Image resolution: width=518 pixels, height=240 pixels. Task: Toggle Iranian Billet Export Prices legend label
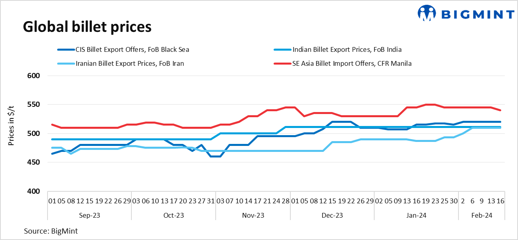tap(130, 63)
